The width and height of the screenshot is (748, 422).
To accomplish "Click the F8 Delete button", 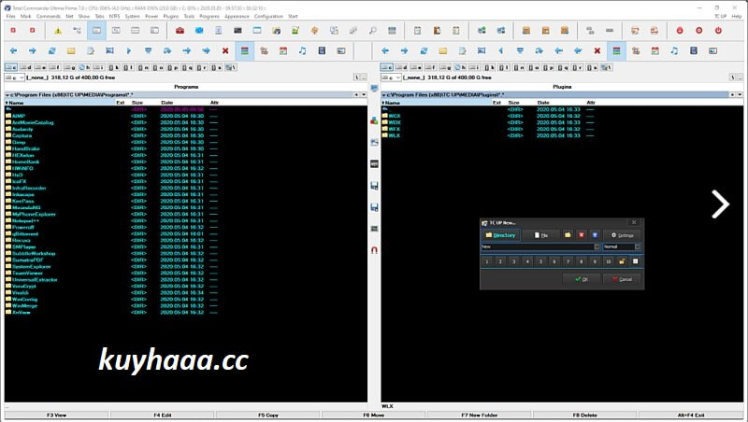I will pyautogui.click(x=585, y=415).
